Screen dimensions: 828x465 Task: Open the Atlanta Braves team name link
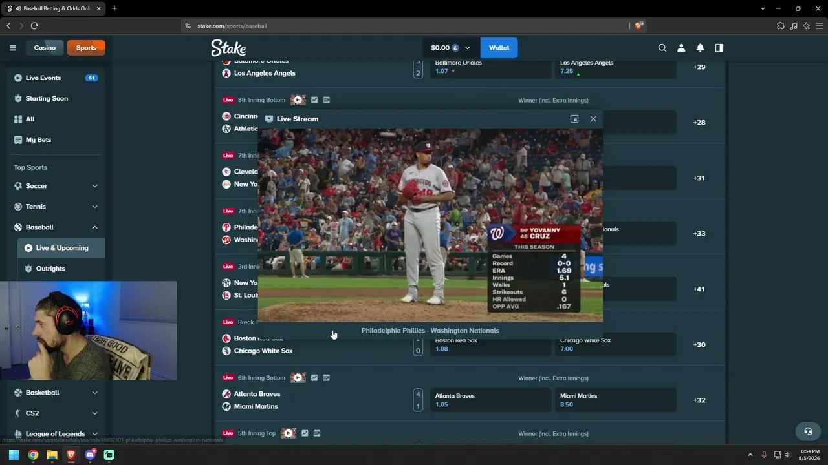tap(257, 394)
